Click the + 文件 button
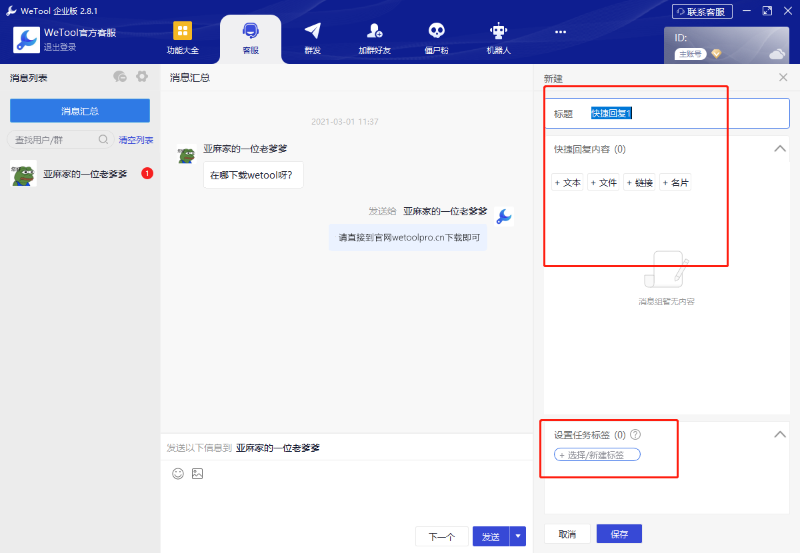The image size is (800, 553). [x=603, y=183]
